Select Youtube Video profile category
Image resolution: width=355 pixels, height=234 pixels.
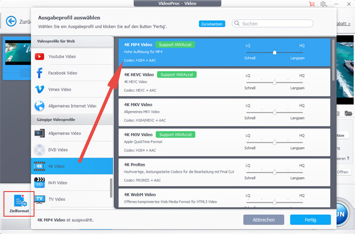(x=72, y=56)
